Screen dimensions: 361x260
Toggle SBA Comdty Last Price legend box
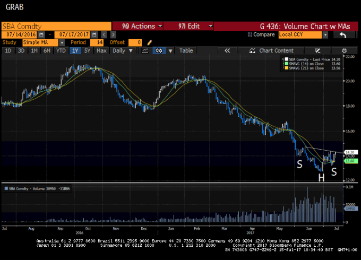click(x=285, y=59)
